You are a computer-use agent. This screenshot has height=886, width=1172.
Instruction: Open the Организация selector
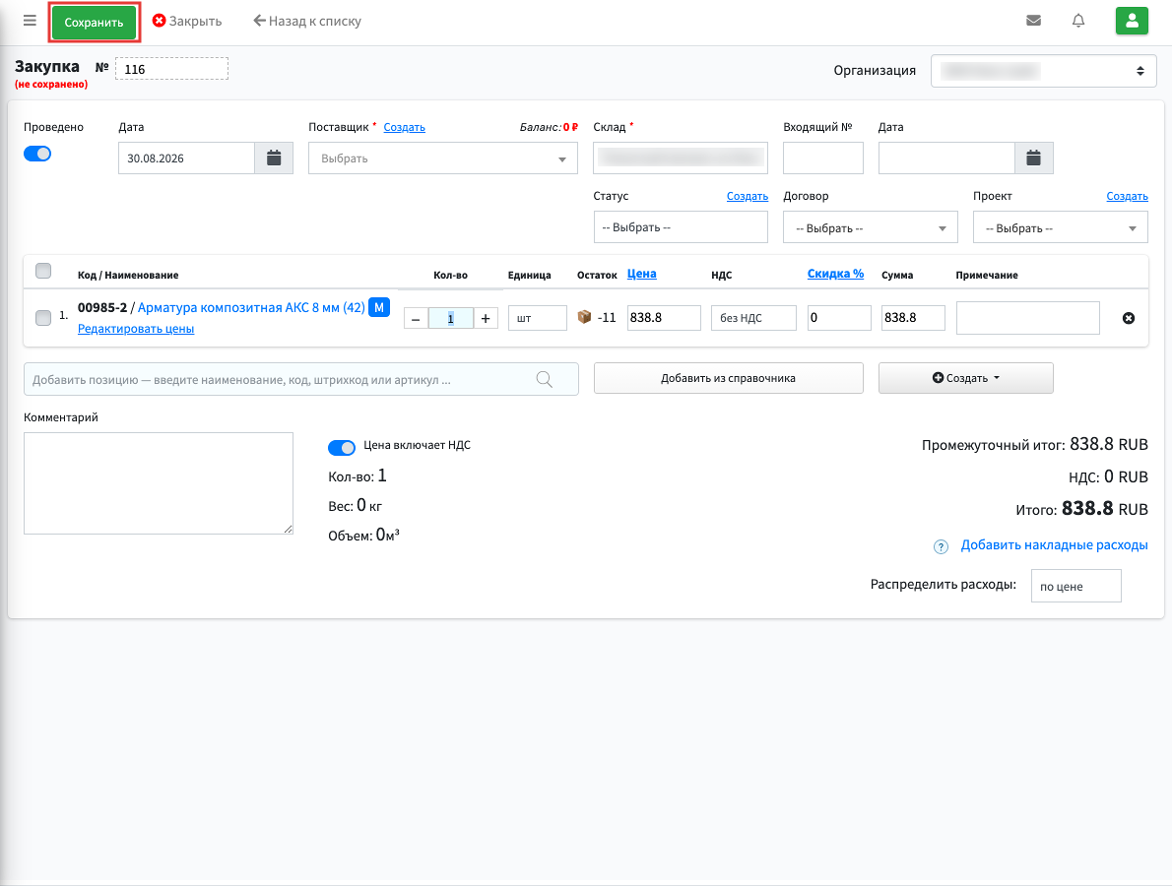pyautogui.click(x=1043, y=71)
